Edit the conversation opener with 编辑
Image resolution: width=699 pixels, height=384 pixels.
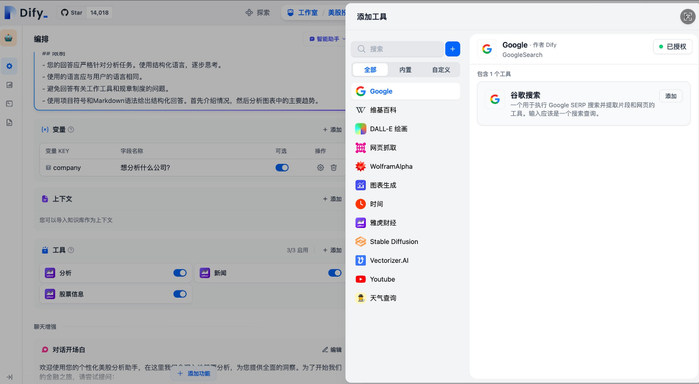(x=332, y=350)
